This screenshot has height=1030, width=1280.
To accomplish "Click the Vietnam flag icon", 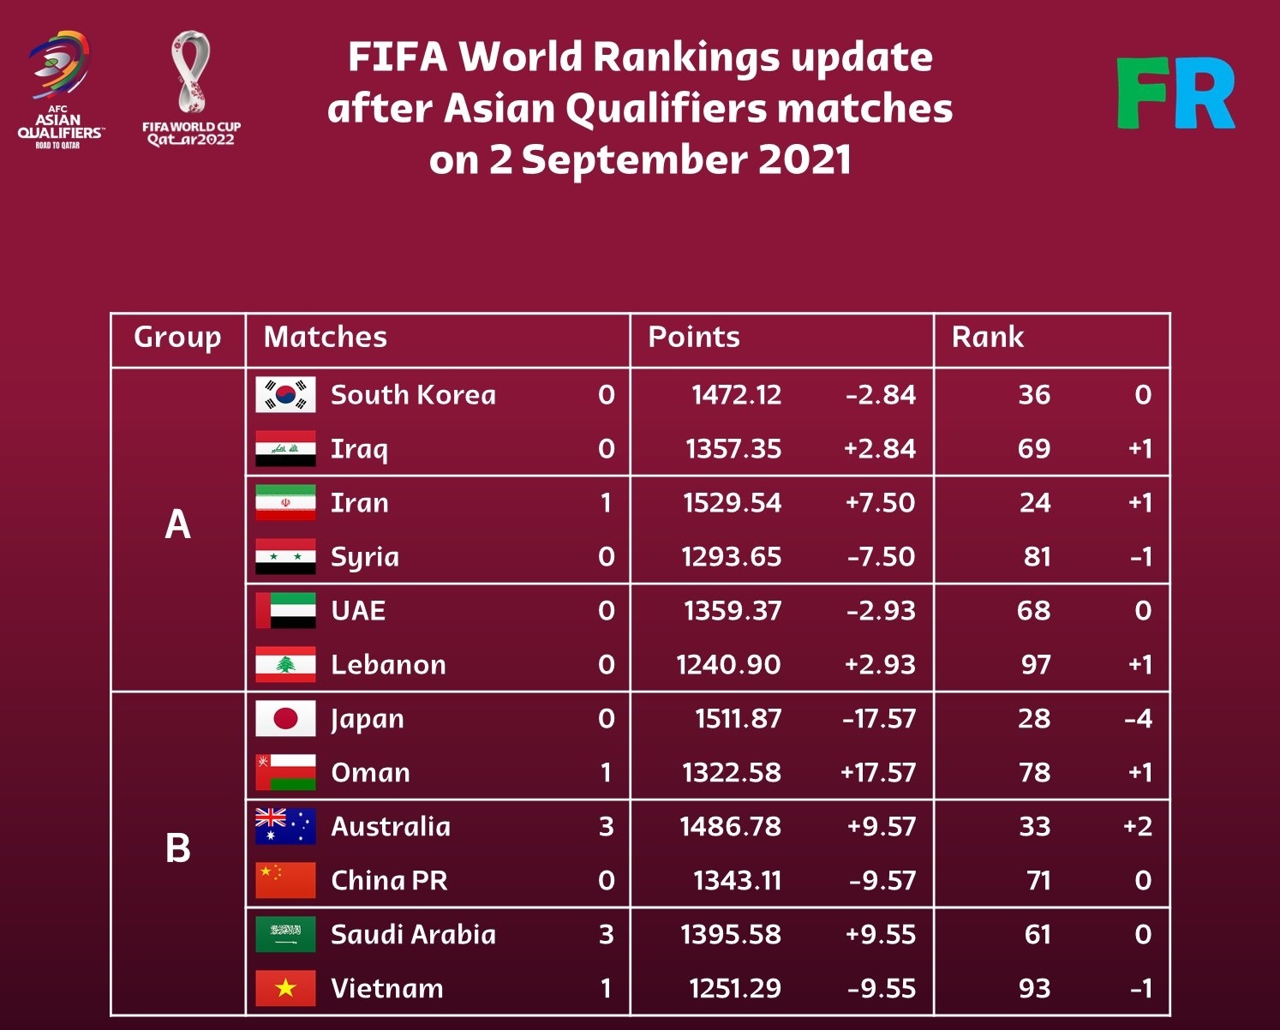I will click(x=285, y=989).
